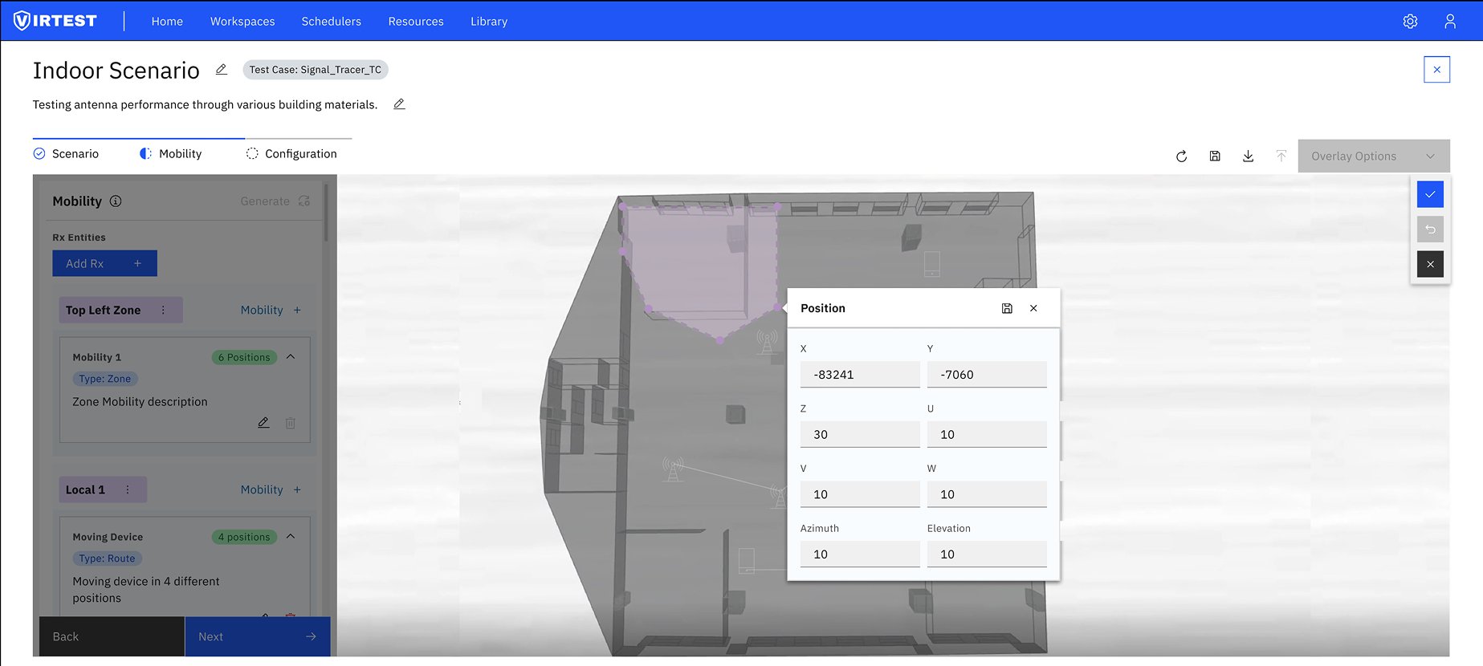Viewport: 1483px width, 666px height.
Task: Click the V value field
Action: tap(860, 494)
